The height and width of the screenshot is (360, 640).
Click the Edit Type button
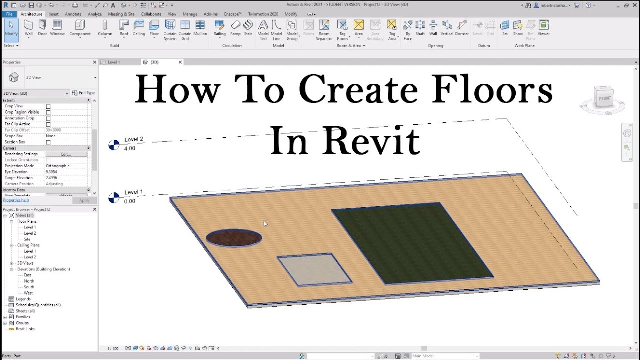[83, 93]
